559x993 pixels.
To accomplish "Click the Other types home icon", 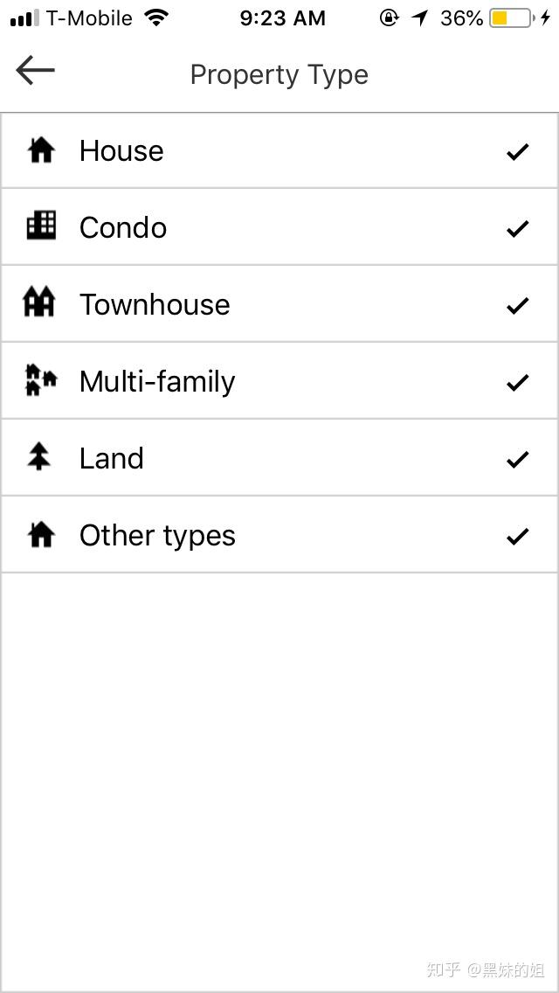I will tap(41, 534).
